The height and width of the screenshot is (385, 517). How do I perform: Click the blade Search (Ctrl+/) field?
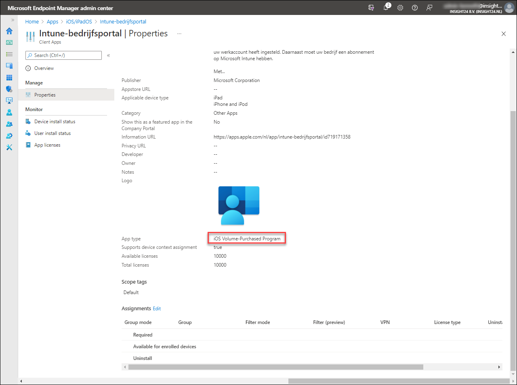click(63, 55)
